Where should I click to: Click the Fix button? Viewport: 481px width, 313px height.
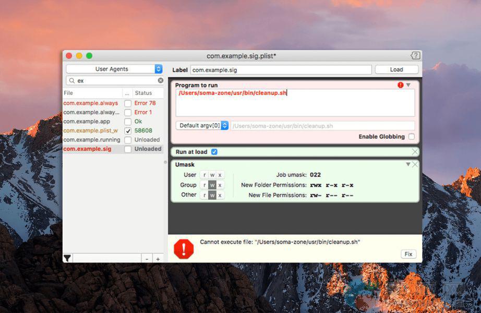tap(408, 254)
